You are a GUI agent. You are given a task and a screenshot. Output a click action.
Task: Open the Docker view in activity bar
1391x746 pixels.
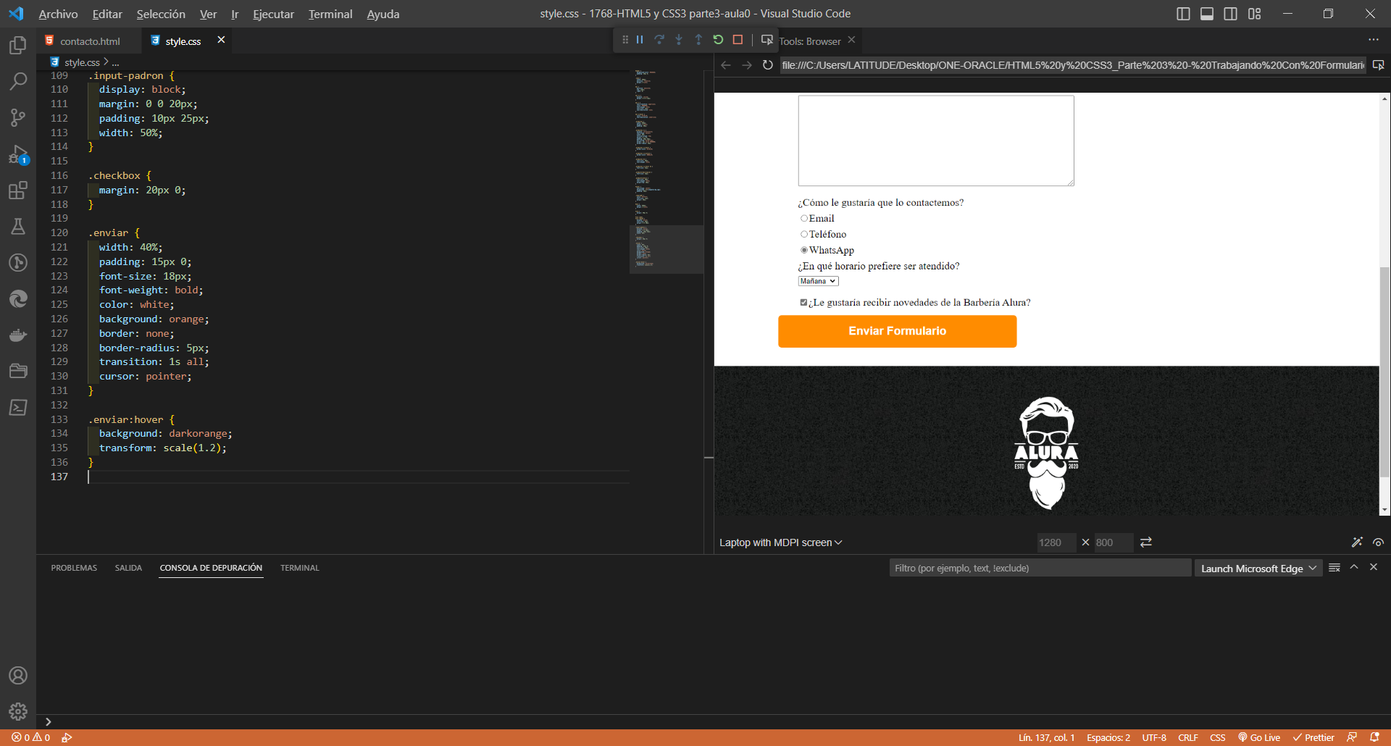[18, 335]
